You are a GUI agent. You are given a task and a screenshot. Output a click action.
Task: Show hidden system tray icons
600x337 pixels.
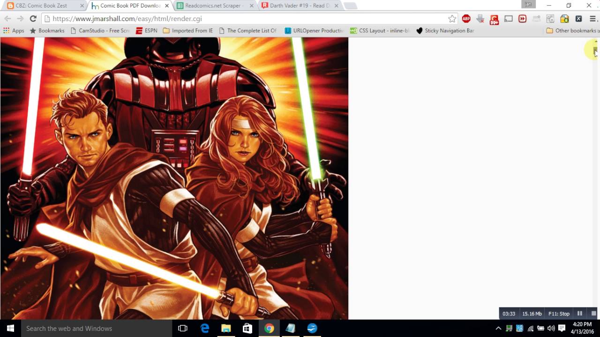(x=498, y=328)
